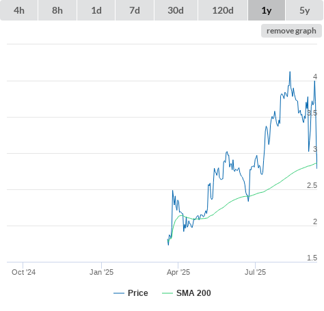Viewport: 324px width, 311px height.
Task: Click the Jan '25 axis label
Action: pyautogui.click(x=101, y=272)
